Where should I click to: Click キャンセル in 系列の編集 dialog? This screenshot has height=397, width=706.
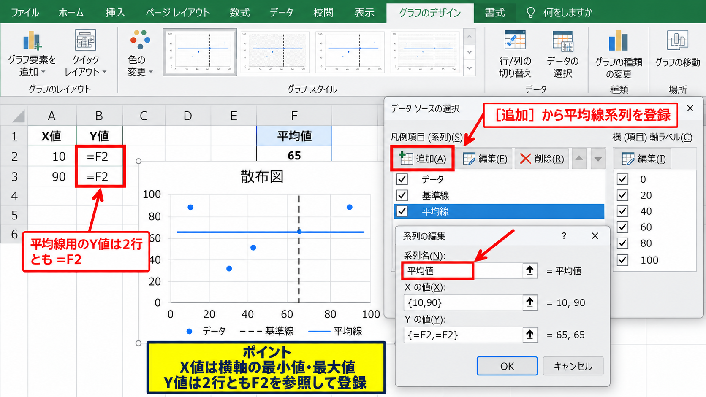coord(573,366)
